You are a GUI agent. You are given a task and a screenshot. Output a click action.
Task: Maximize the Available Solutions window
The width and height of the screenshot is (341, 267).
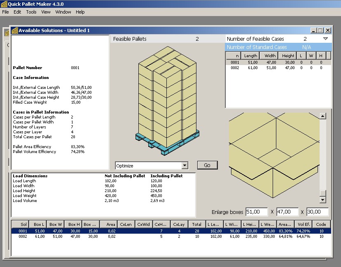320,30
